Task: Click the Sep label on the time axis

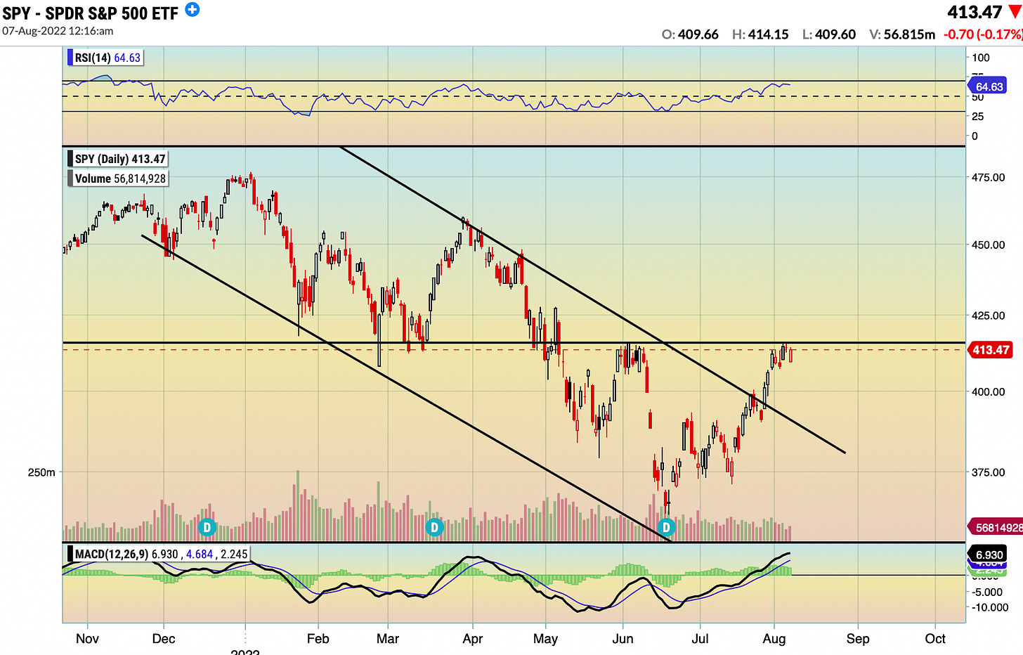Action: pyautogui.click(x=858, y=639)
